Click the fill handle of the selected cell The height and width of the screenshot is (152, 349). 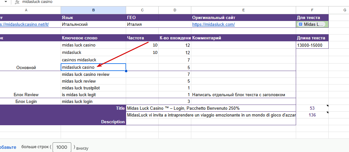[126, 71]
